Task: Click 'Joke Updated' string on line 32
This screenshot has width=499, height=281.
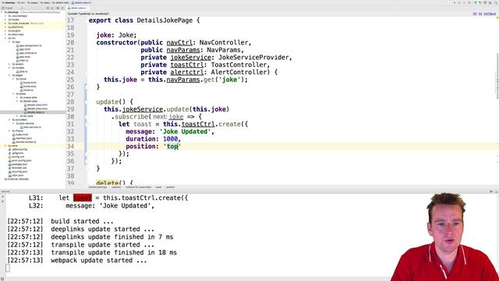Action: [186, 132]
